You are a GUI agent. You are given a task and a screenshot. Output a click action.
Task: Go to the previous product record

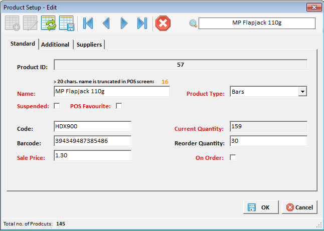[106, 24]
